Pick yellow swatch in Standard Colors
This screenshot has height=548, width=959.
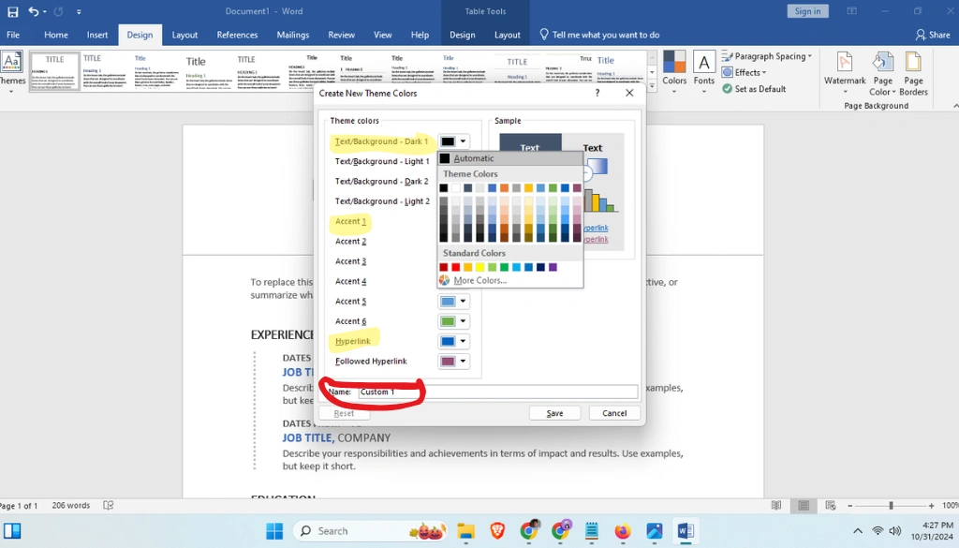[479, 267]
